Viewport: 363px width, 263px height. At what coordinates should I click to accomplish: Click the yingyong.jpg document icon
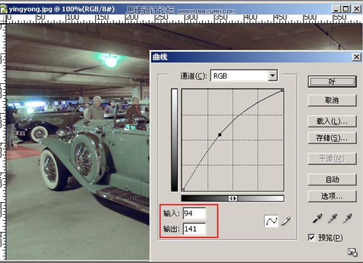[4, 9]
